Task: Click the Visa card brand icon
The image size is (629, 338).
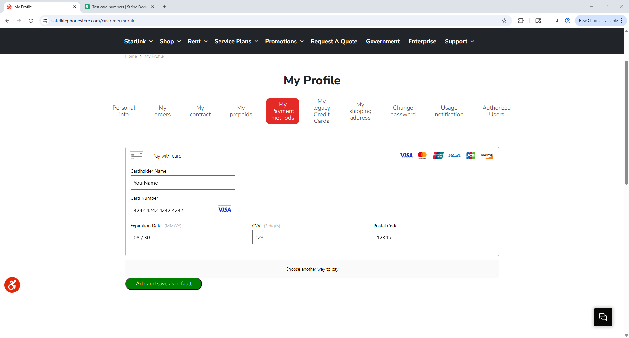Action: [x=406, y=155]
